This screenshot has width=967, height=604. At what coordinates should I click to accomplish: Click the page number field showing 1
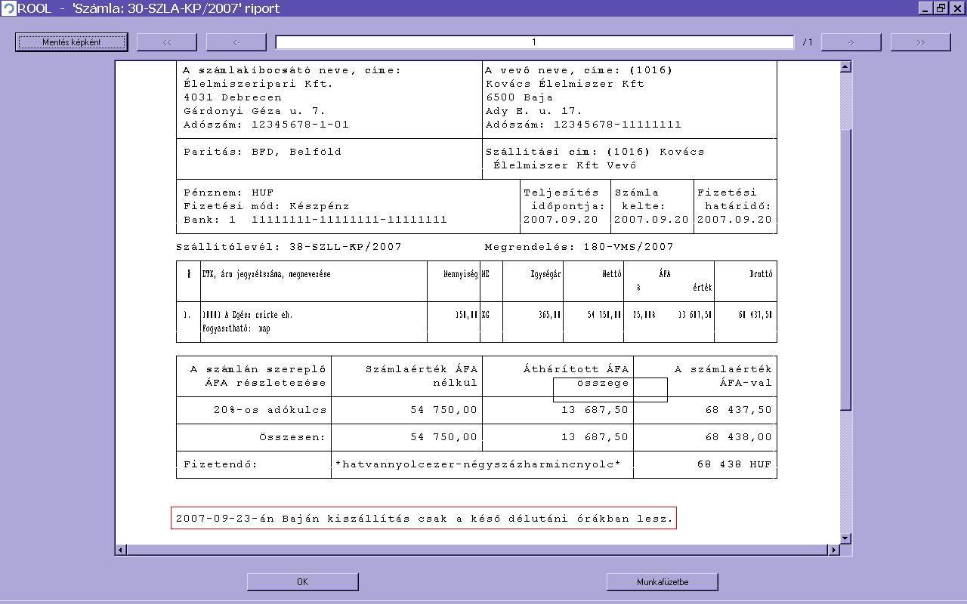(534, 42)
